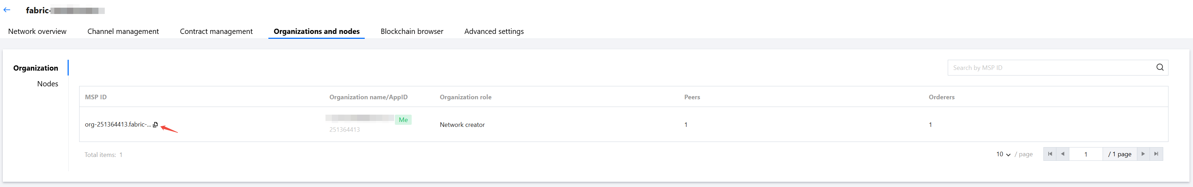The image size is (1193, 187).
Task: Go to first page of results
Action: coord(1050,154)
